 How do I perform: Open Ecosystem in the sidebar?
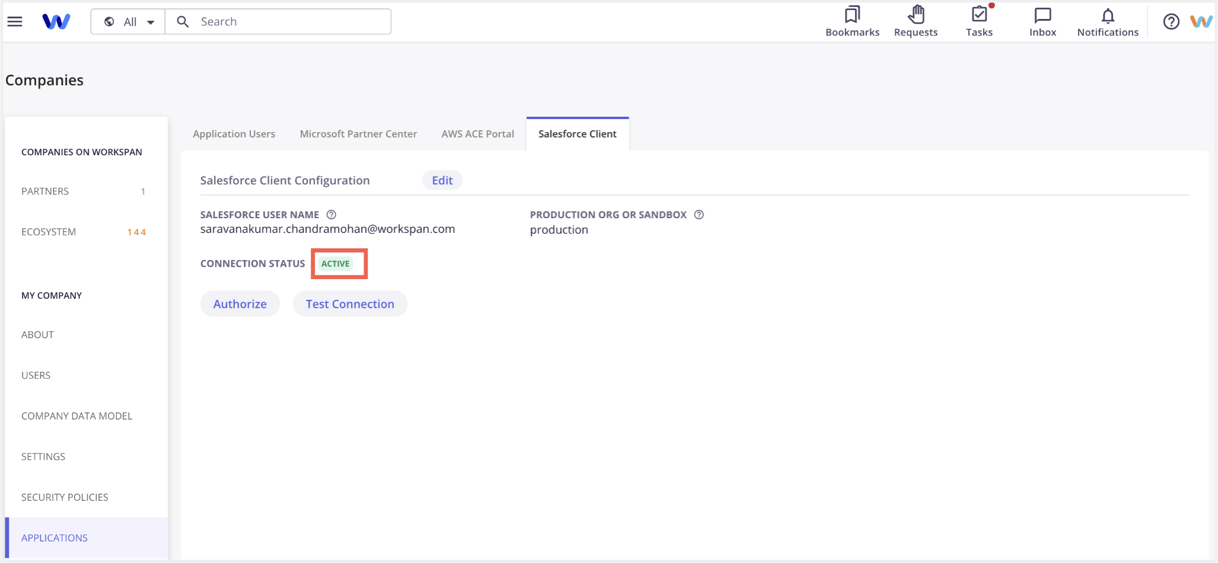pos(49,232)
